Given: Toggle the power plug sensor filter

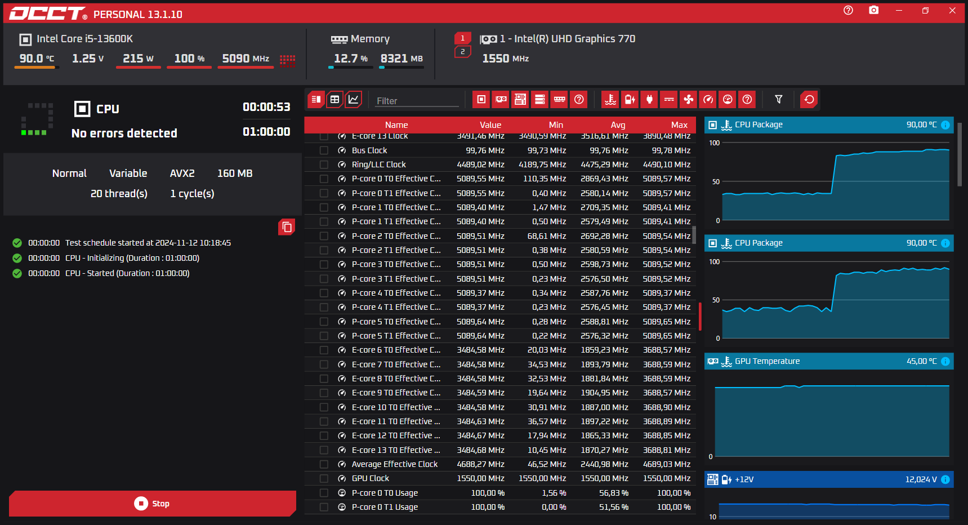Looking at the screenshot, I should point(649,100).
